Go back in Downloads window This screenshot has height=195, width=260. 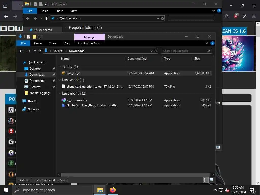coord(21,51)
